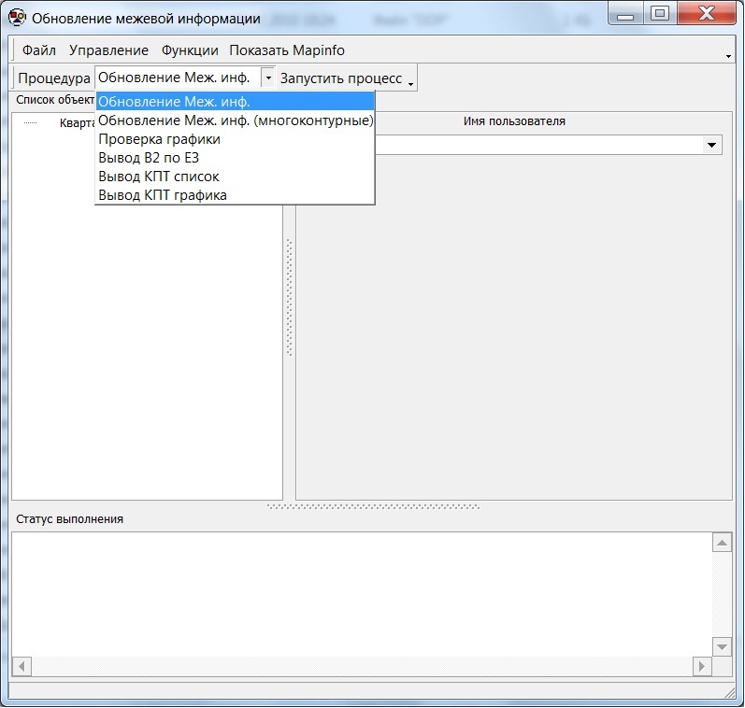Image resolution: width=745 pixels, height=708 pixels.
Task: Choose 'Обновление Меж. инф. (многоконтурные)' option
Action: tap(236, 120)
